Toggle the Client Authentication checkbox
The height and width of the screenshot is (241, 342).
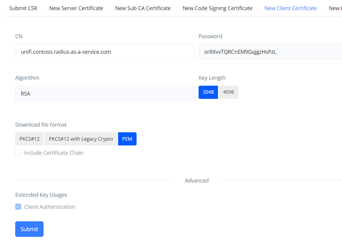point(18,207)
